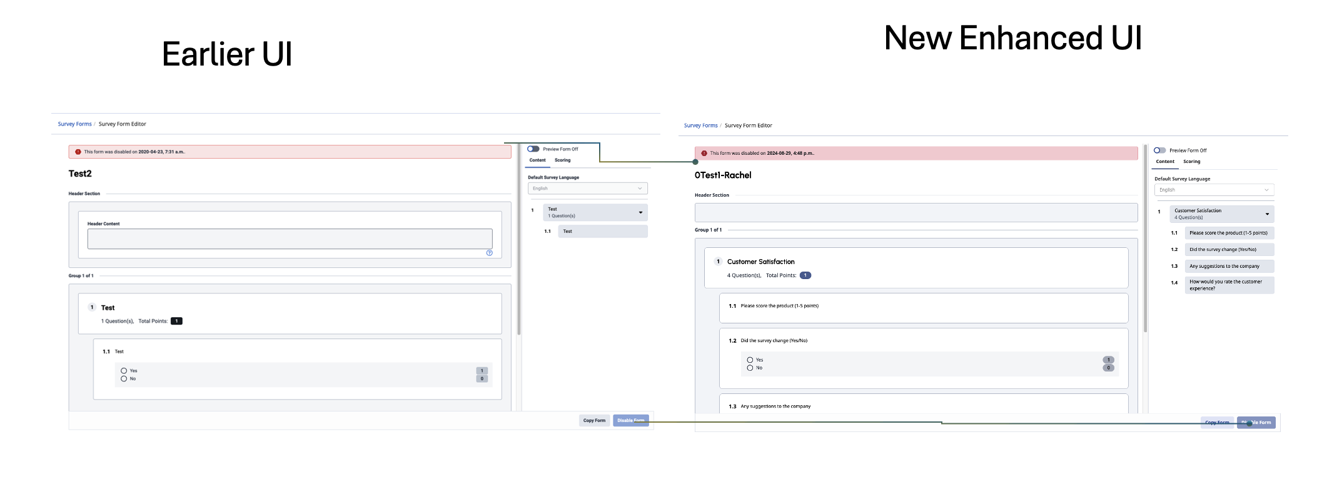Open Default Survey Language dropdown in Earlier UI

click(587, 189)
